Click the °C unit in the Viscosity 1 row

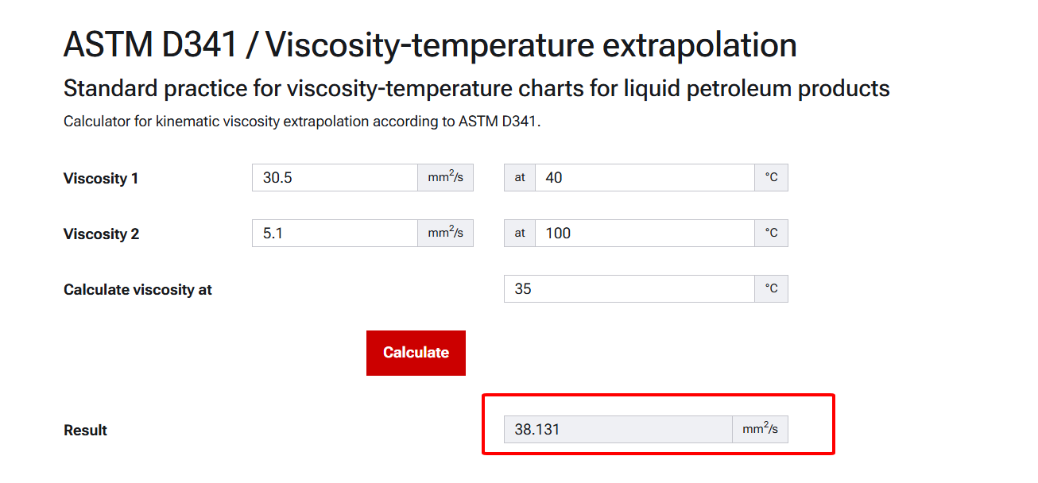[x=771, y=178]
